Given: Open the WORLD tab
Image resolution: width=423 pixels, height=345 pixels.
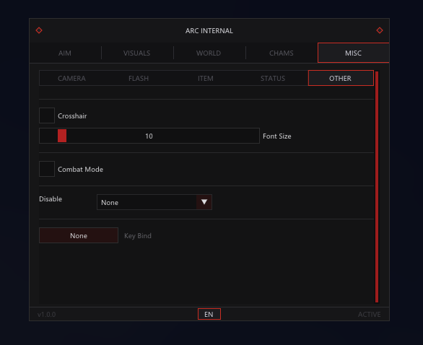Looking at the screenshot, I should 209,53.
